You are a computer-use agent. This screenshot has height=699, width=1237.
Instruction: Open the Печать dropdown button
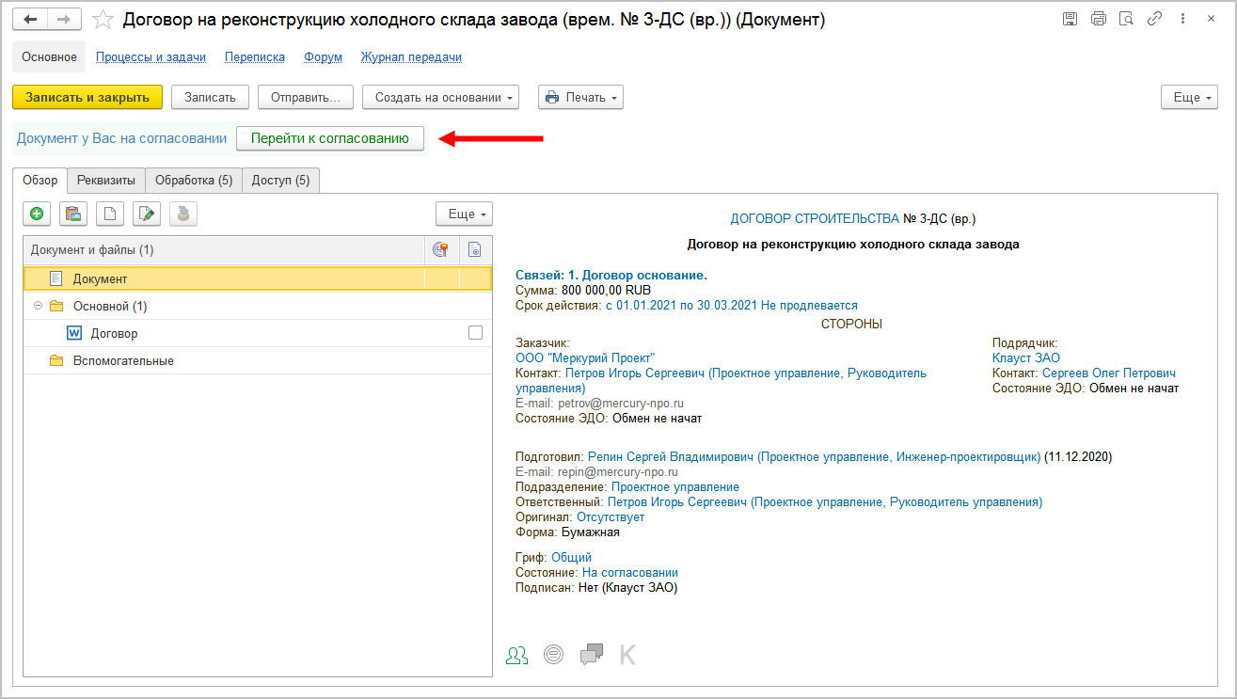click(580, 97)
